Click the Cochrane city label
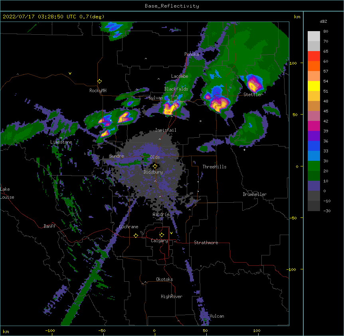 pos(129,227)
